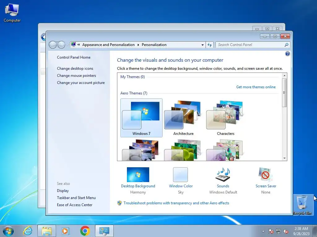Screen dimensions: 317x237
Task: Click the back arrow of the rear window
Action: [x=43, y=37]
